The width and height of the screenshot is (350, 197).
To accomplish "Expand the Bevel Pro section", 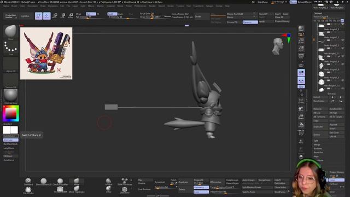I will 318,153.
